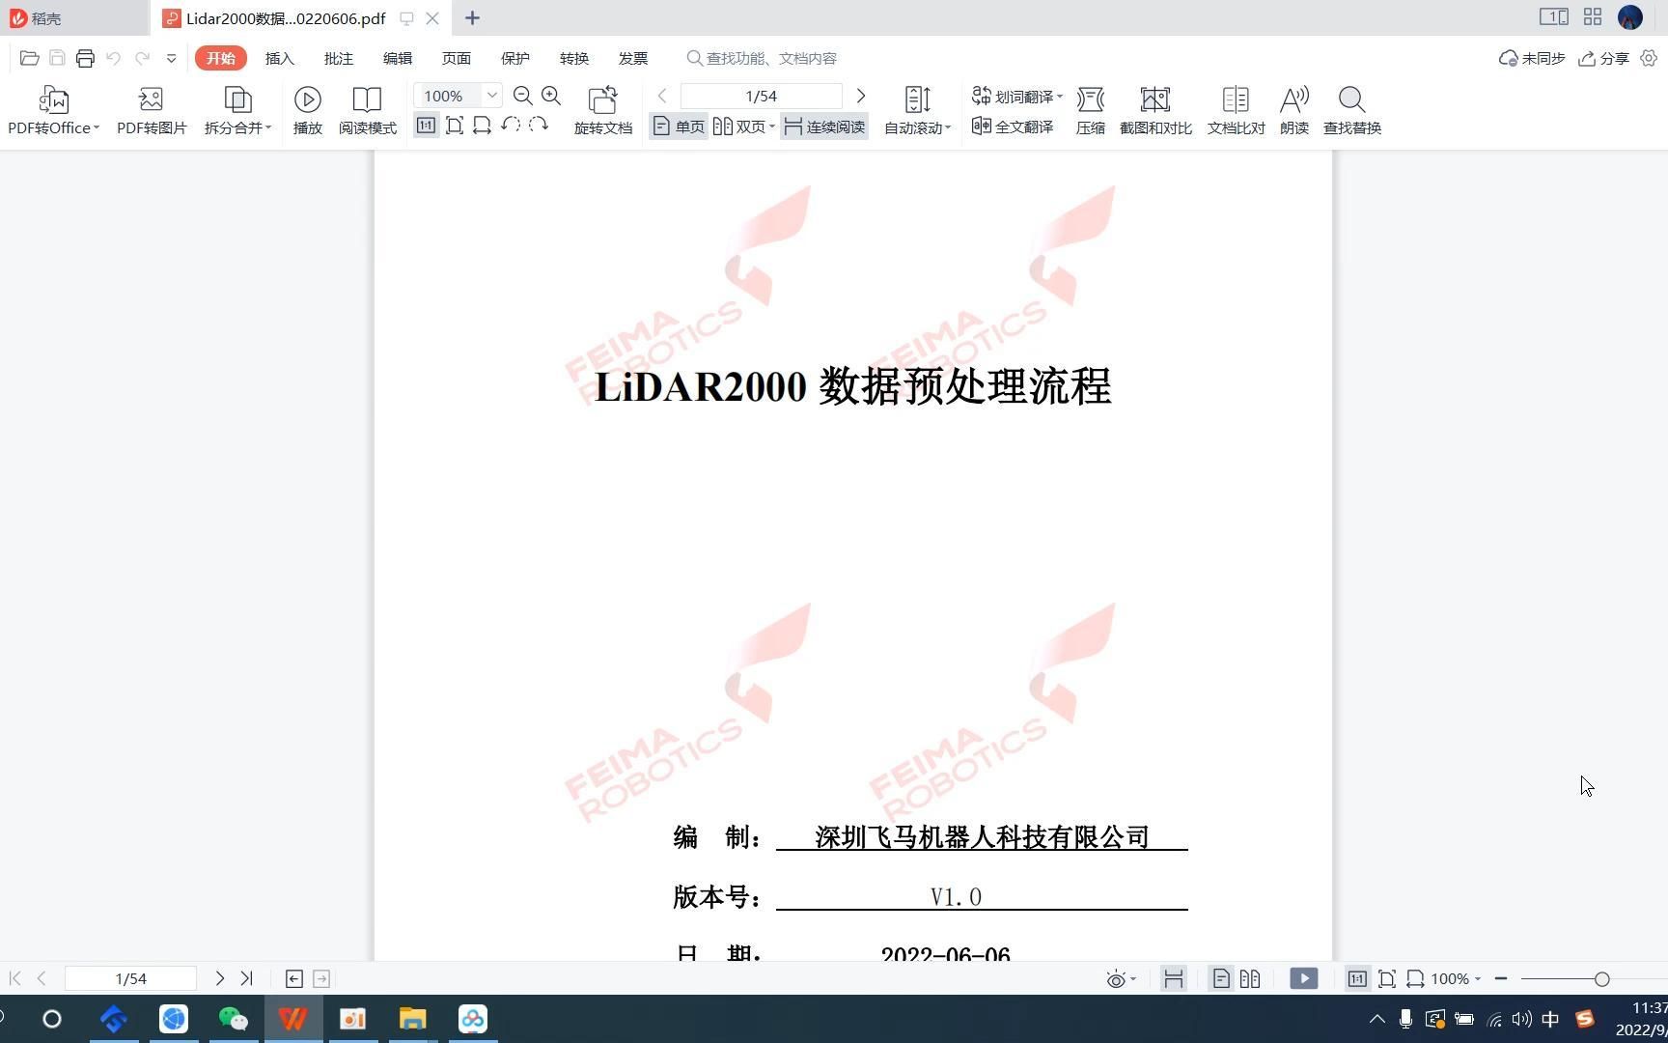The height and width of the screenshot is (1043, 1668).
Task: Open the settings gear icon top right
Action: tap(1649, 58)
